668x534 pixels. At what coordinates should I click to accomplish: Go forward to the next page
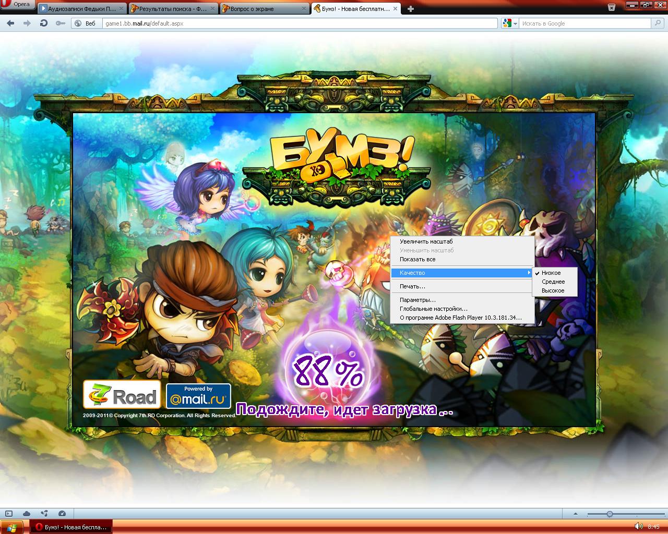(x=28, y=23)
